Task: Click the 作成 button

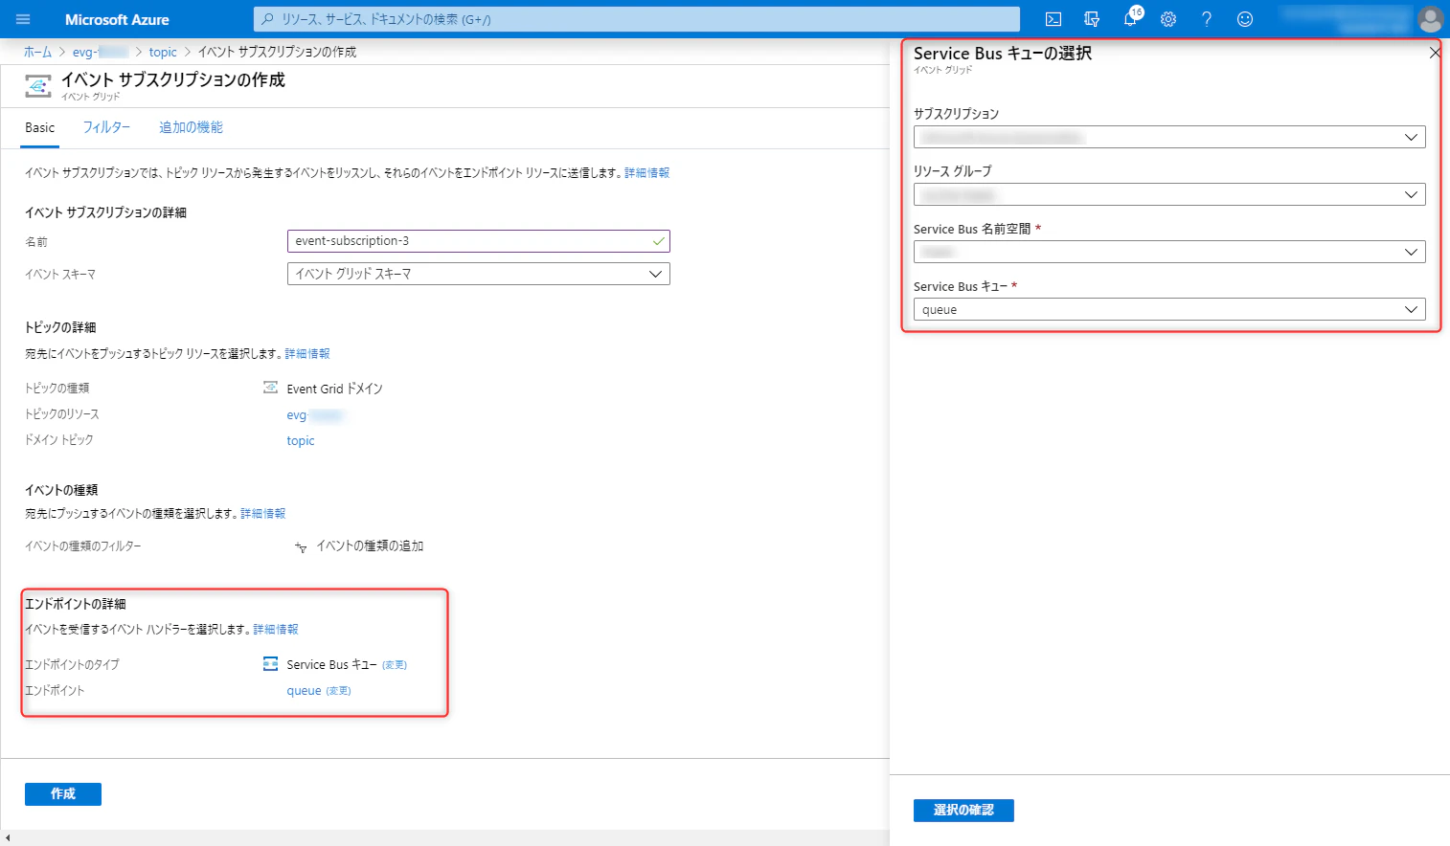Action: [63, 794]
